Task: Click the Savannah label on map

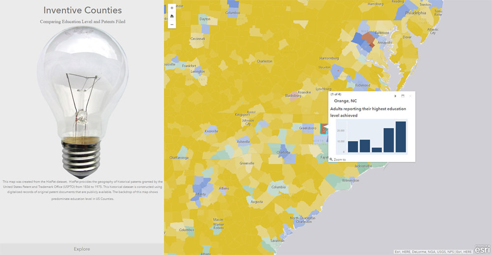Action: pos(277,241)
